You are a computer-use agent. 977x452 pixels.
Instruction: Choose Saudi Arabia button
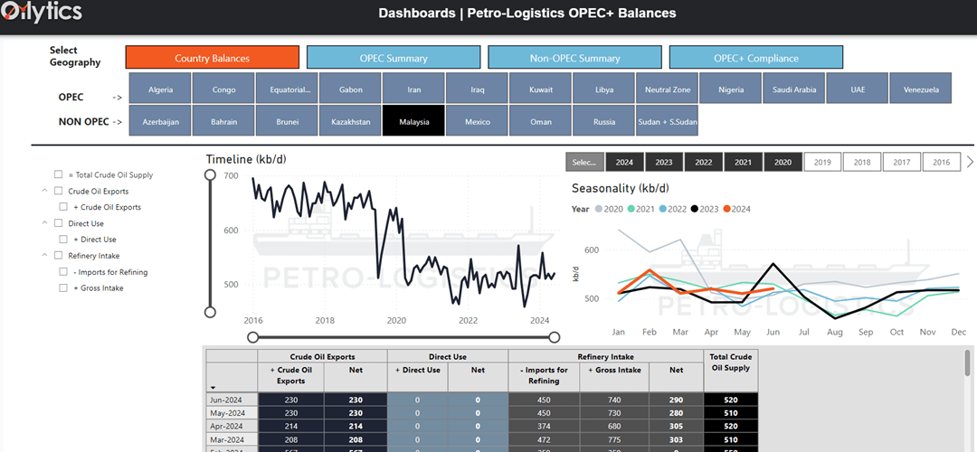click(794, 89)
